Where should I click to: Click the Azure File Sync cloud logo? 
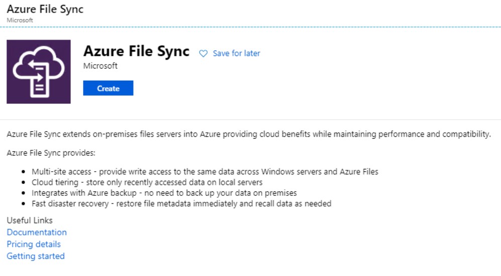[x=39, y=72]
